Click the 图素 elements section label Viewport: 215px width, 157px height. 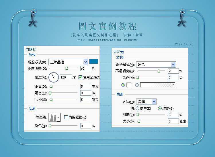[x=120, y=94]
